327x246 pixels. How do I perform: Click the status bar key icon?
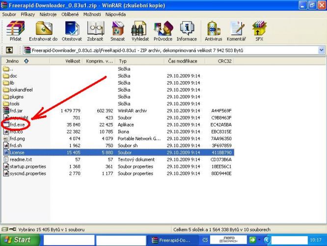pos(12,229)
